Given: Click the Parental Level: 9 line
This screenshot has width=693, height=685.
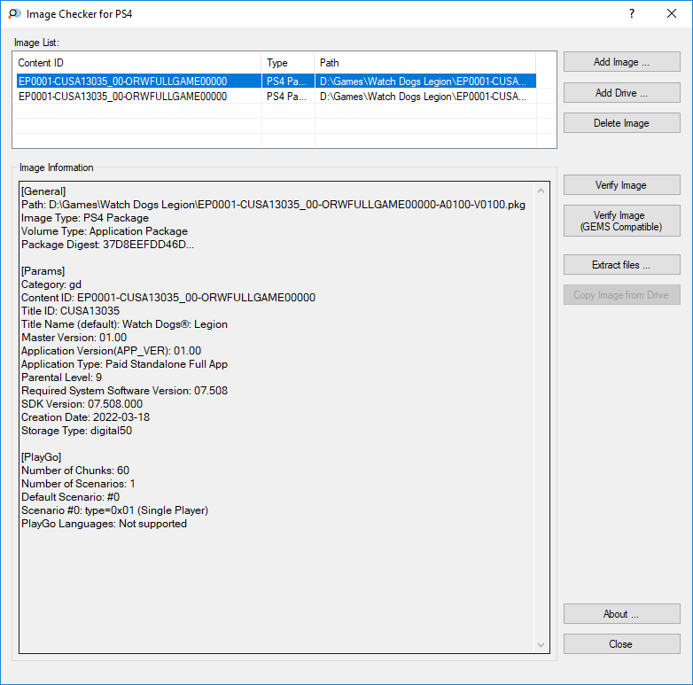Looking at the screenshot, I should (x=61, y=377).
